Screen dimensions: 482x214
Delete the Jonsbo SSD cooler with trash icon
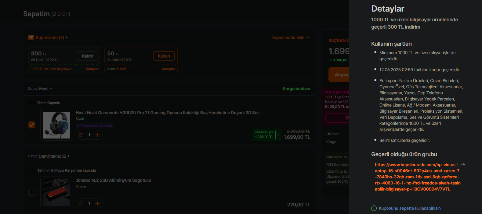(81, 203)
